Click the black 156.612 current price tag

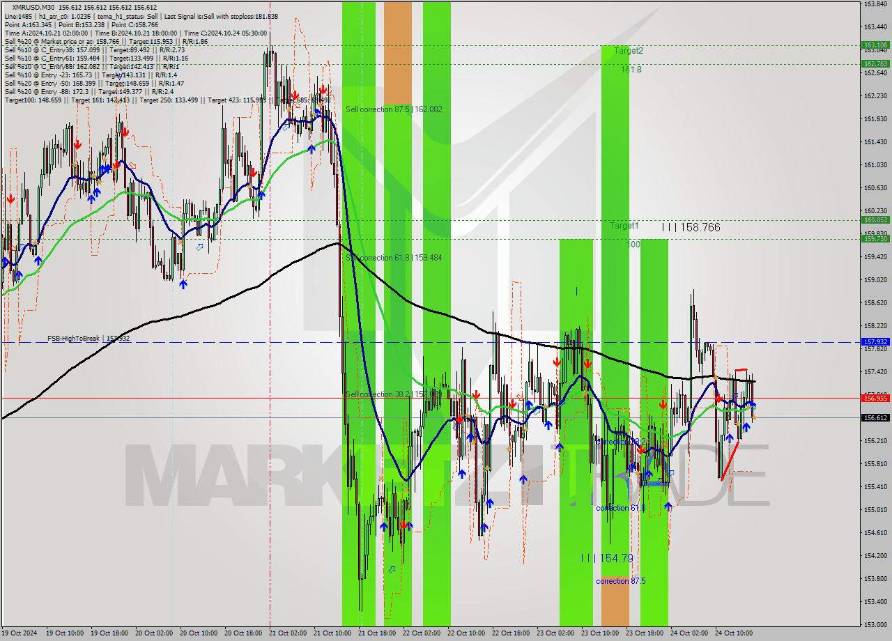tap(875, 417)
